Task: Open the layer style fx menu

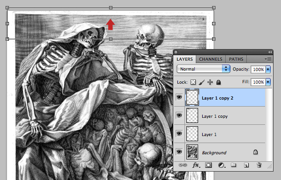Action: (x=196, y=165)
